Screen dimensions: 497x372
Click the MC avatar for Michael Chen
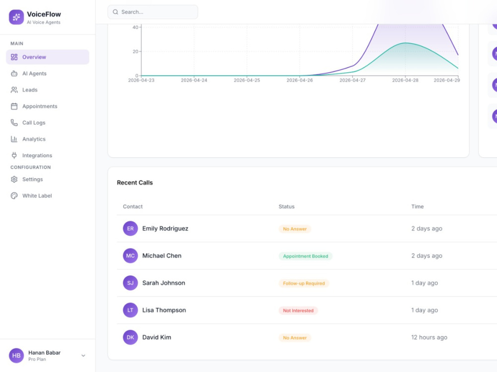click(x=130, y=255)
